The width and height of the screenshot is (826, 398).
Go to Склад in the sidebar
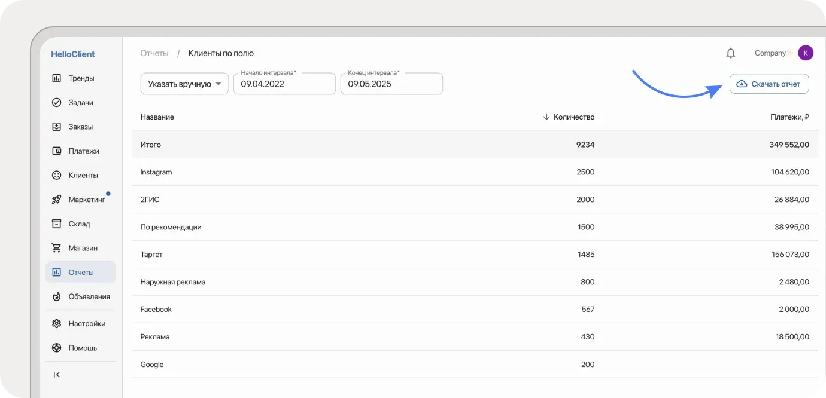coord(79,224)
